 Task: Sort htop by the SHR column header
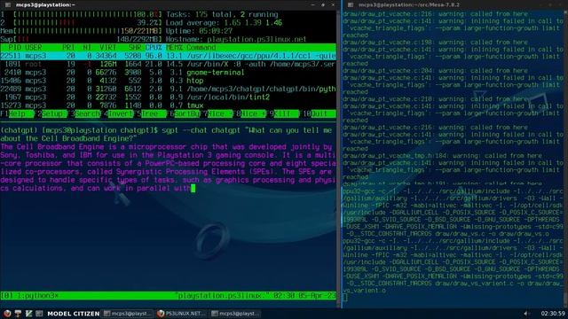coord(135,48)
